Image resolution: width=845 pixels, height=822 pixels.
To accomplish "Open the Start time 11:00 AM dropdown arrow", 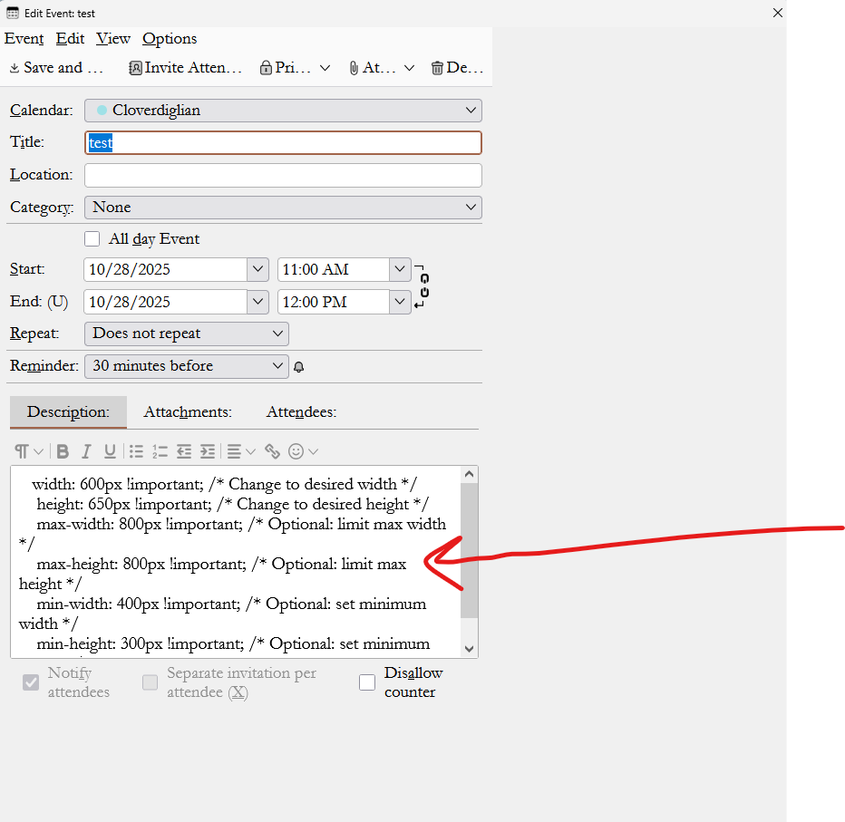I will (x=400, y=269).
